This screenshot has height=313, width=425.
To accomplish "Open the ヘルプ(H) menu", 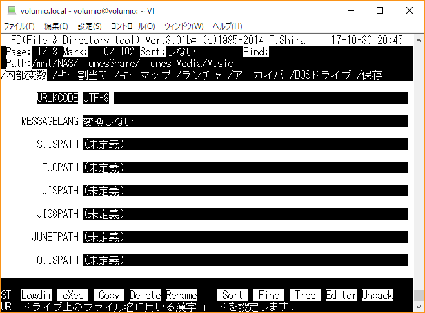I will click(x=227, y=26).
